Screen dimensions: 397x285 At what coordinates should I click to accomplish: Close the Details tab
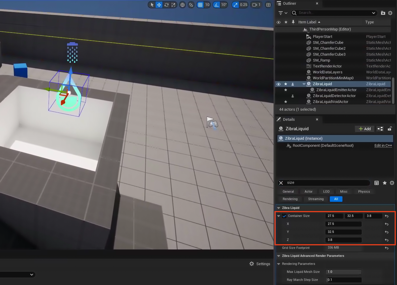coord(317,120)
